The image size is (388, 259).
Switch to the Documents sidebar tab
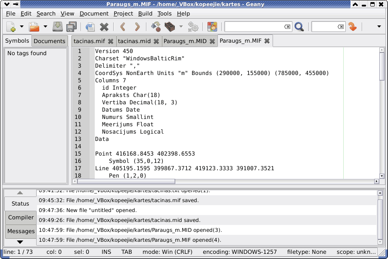pyautogui.click(x=50, y=41)
